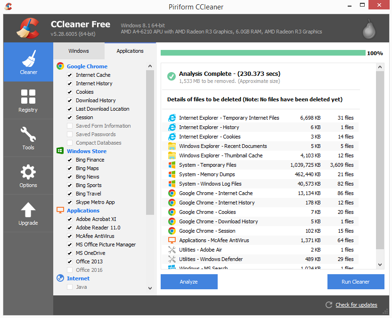Uncheck Adobe Acrobat XI
Screen dimensions: 392x318
[x=70, y=219]
